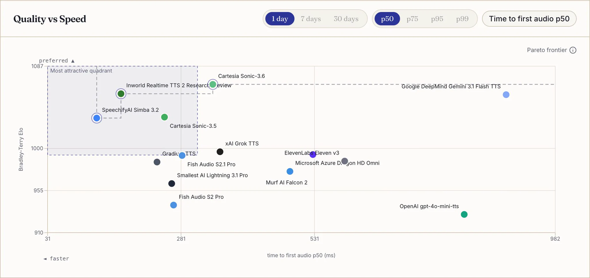This screenshot has width=590, height=278.
Task: Click the Cartesia Sonic-3.6 data point
Action: 213,84
